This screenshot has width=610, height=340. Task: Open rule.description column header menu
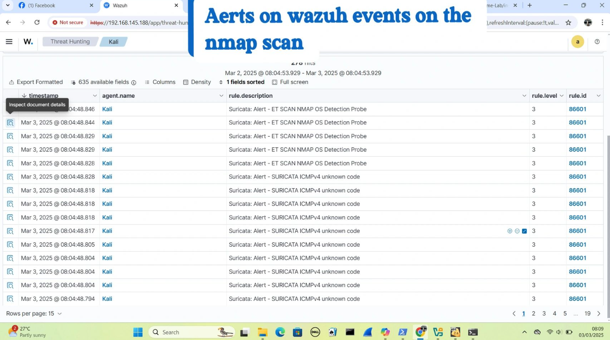pyautogui.click(x=524, y=96)
